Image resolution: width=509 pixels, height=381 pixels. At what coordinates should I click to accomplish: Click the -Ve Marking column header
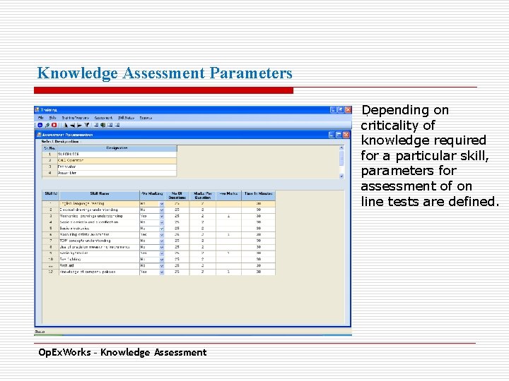coord(152,195)
